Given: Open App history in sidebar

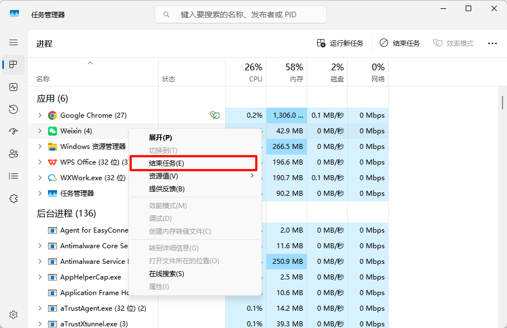Looking at the screenshot, I should [13, 109].
